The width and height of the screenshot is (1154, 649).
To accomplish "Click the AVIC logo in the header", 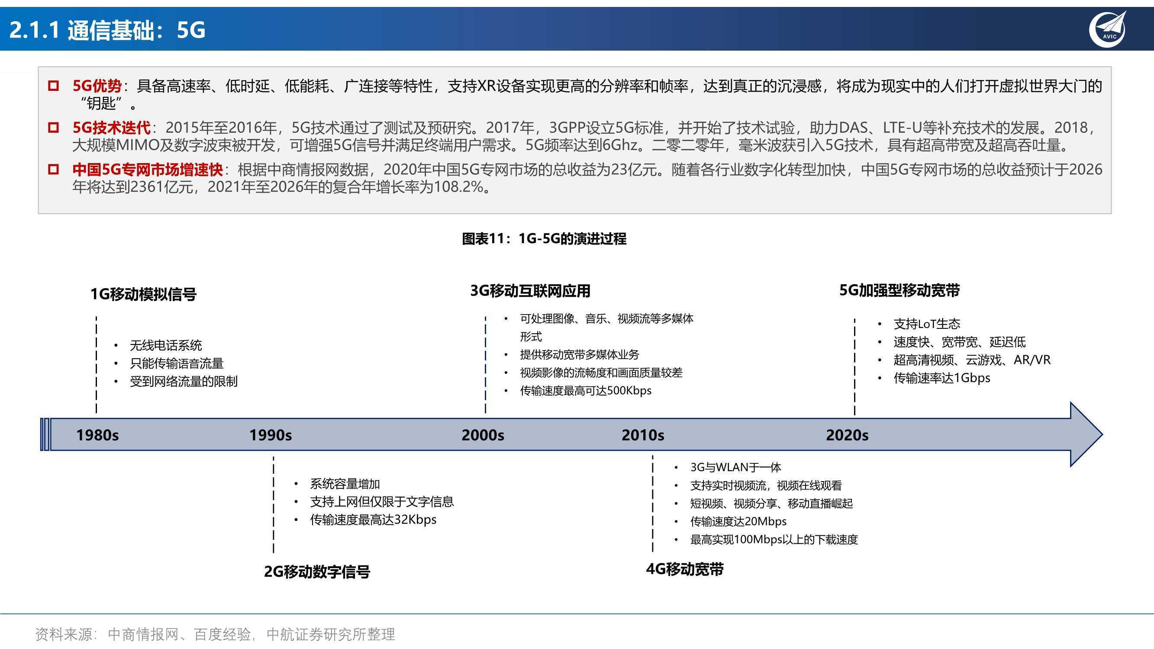I will point(1107,29).
